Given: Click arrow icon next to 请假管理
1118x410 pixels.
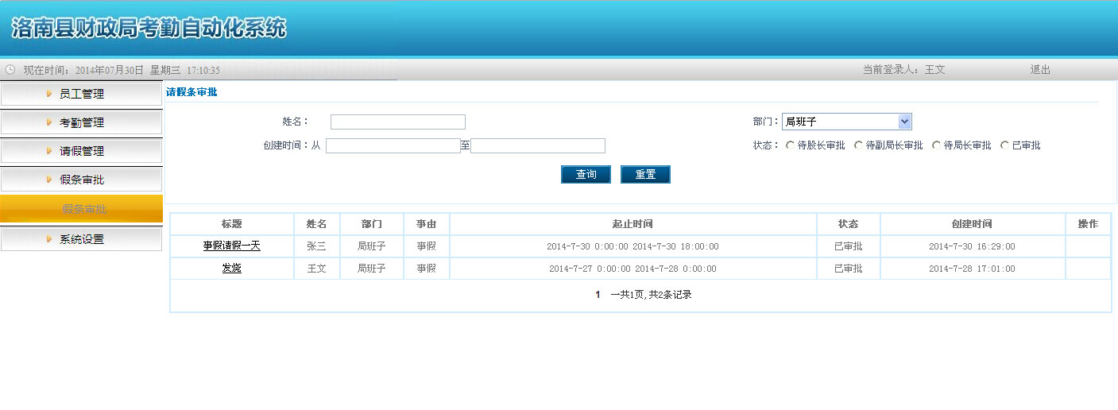Looking at the screenshot, I should pos(49,151).
